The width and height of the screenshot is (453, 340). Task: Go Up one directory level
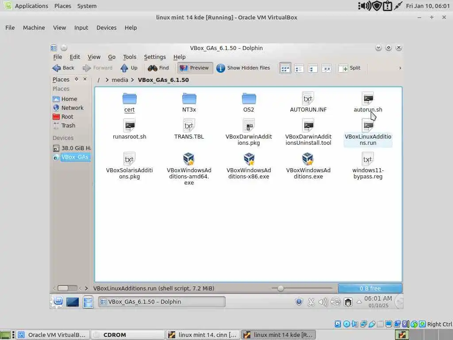[x=129, y=68]
